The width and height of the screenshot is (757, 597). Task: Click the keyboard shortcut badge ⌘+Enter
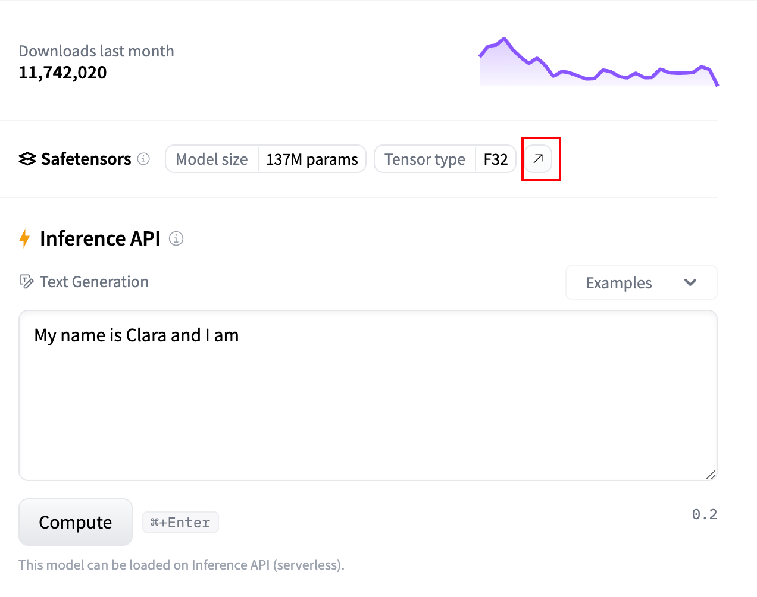[180, 522]
